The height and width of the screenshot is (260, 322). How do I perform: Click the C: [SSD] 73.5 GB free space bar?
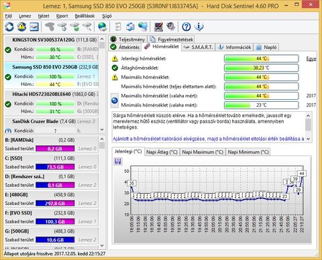tap(55, 167)
